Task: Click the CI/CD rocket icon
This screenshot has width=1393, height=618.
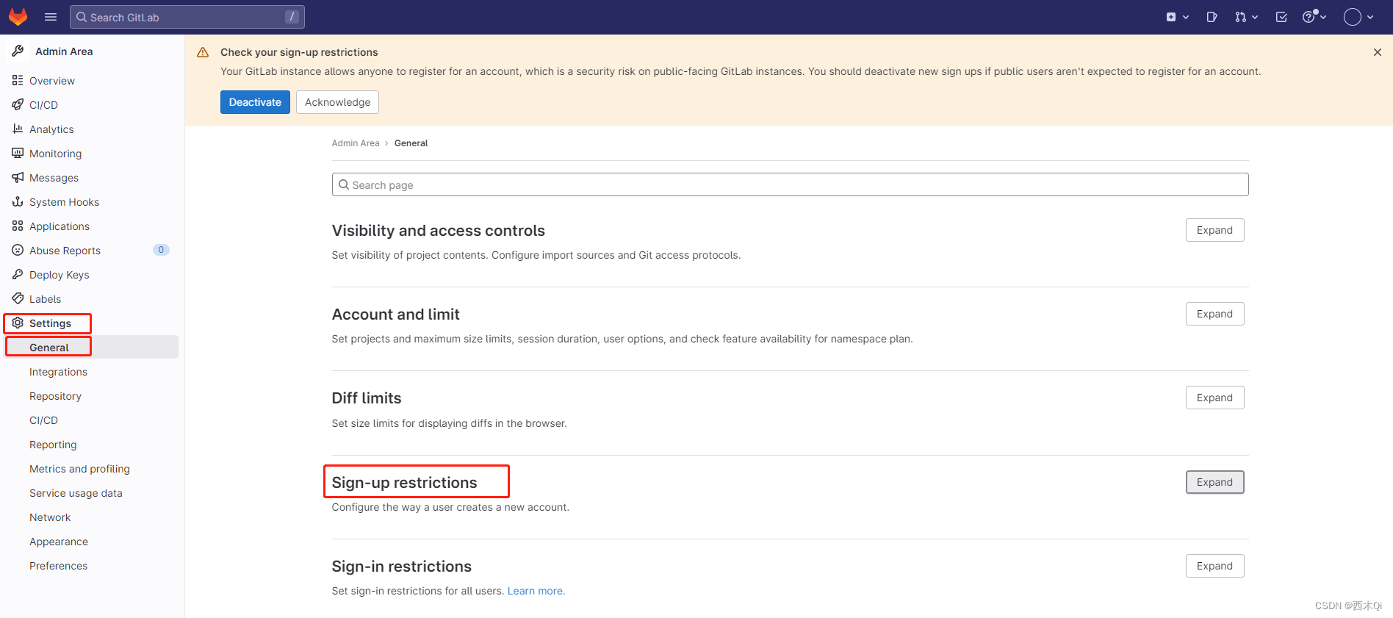Action: point(18,104)
